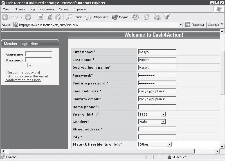Click the Last name field
Viewport: 225px width, 161px height.
pyautogui.click(x=157, y=60)
